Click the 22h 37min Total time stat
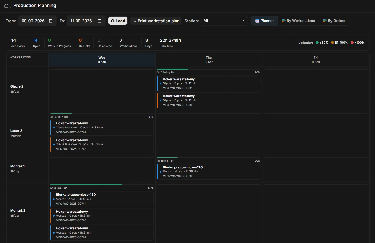 [x=170, y=43]
